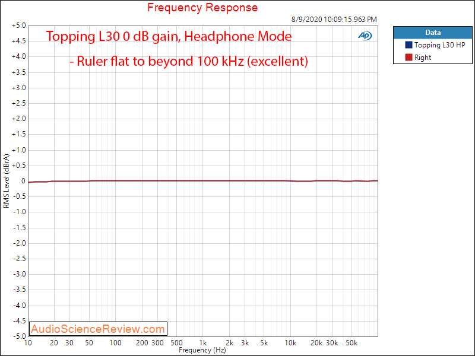Select the blue Topping L30 HP swatch
This screenshot has height=356, width=475.
[x=408, y=45]
